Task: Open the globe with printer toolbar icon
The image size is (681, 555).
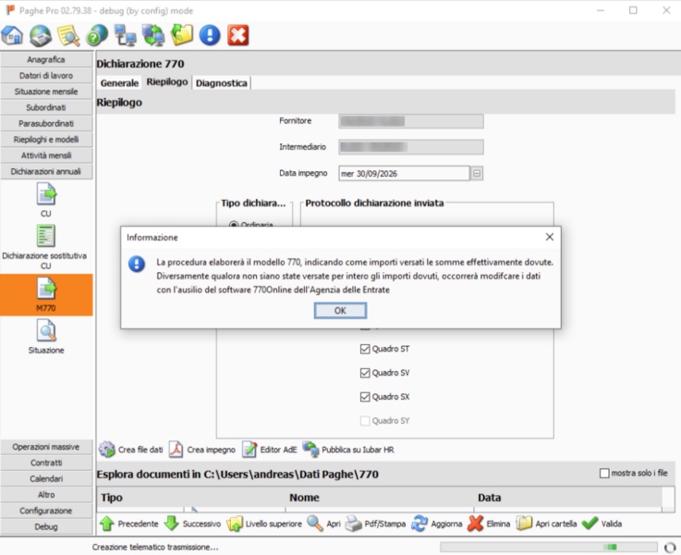Action: click(41, 35)
